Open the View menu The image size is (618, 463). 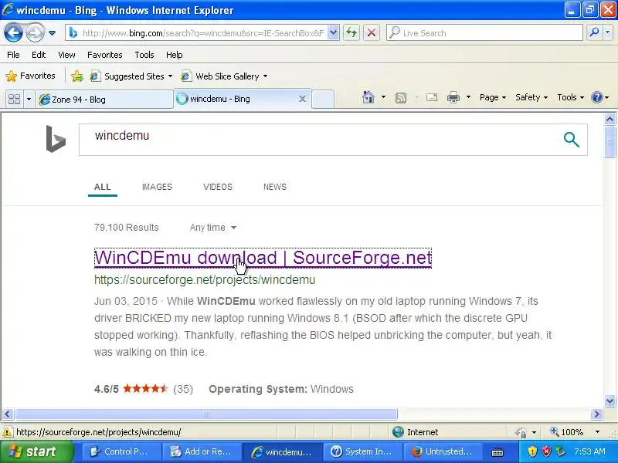[66, 55]
